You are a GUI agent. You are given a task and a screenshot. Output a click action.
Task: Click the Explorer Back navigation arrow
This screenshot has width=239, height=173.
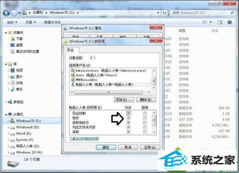tap(6, 13)
